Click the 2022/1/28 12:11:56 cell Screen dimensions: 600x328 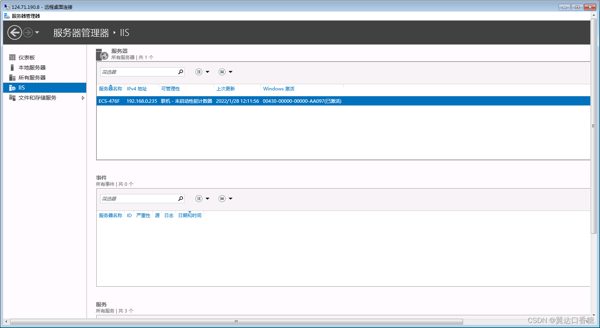point(238,101)
